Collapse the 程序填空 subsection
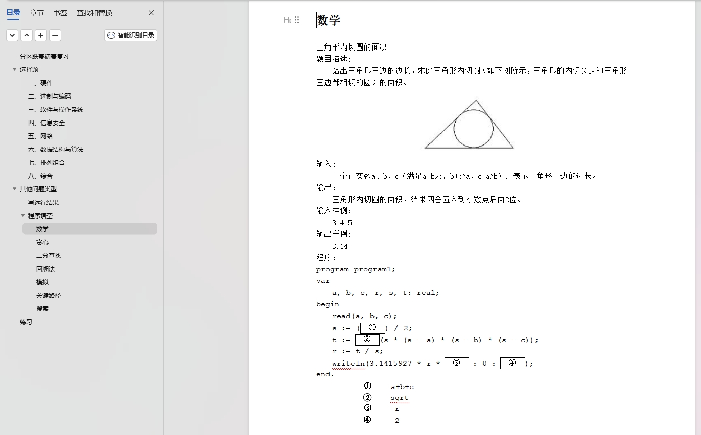 point(23,215)
